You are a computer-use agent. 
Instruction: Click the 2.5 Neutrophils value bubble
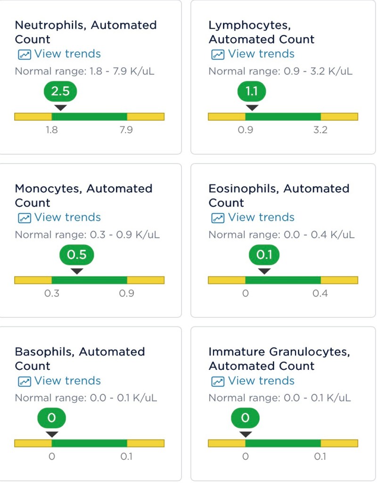tap(60, 91)
